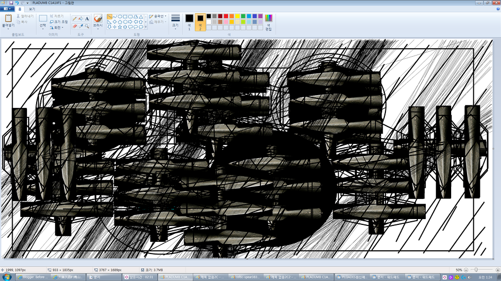The width and height of the screenshot is (501, 281).
Task: Select the Text tool
Action: tap(87, 19)
